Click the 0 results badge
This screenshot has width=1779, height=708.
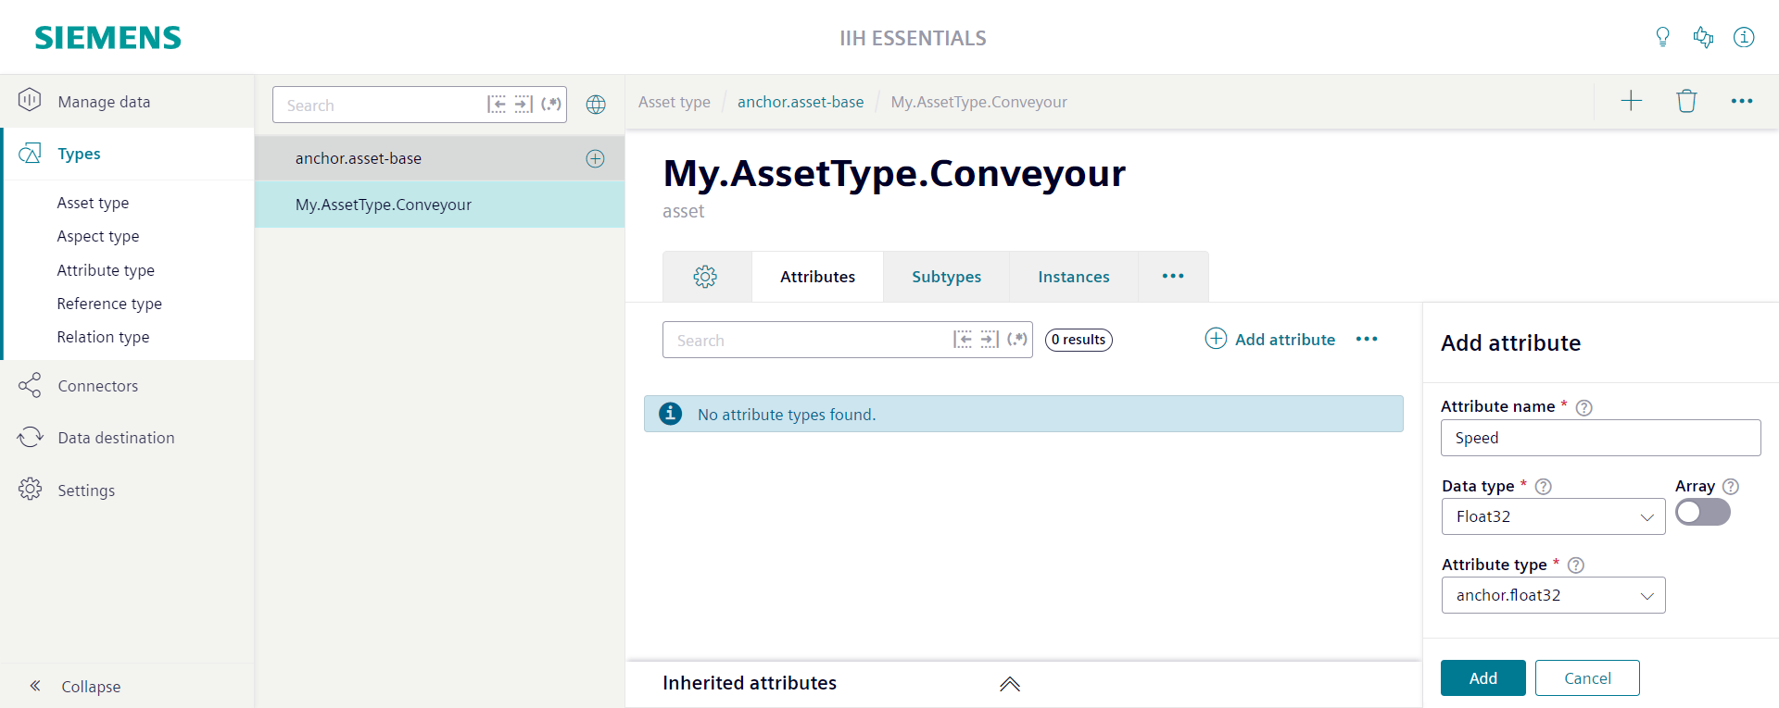(1079, 340)
